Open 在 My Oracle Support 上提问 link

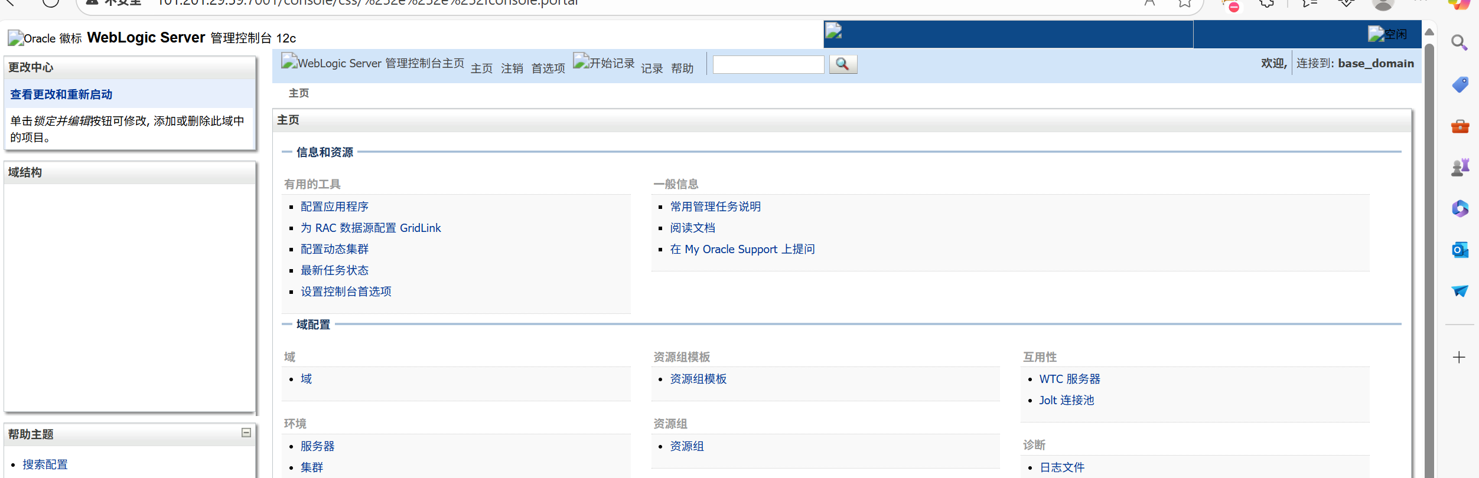742,249
